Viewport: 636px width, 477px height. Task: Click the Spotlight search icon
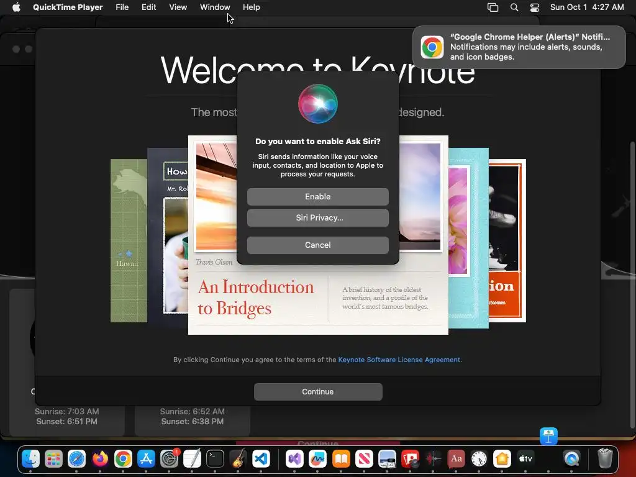514,7
